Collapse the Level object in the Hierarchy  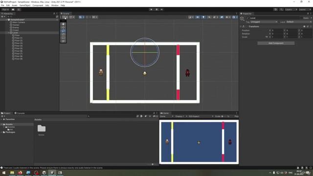(8, 33)
